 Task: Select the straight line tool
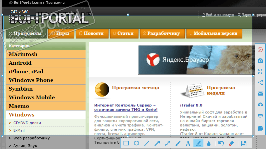[x=147, y=143]
